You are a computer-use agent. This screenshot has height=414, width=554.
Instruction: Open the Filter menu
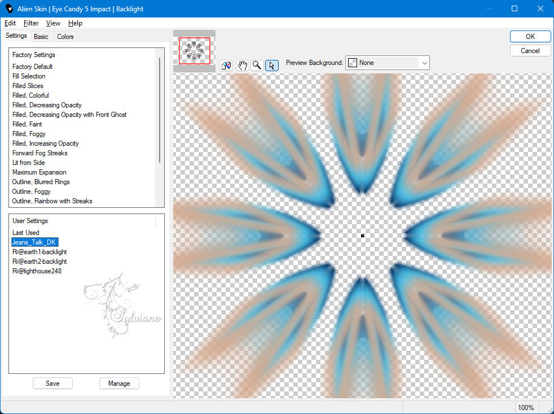point(30,23)
